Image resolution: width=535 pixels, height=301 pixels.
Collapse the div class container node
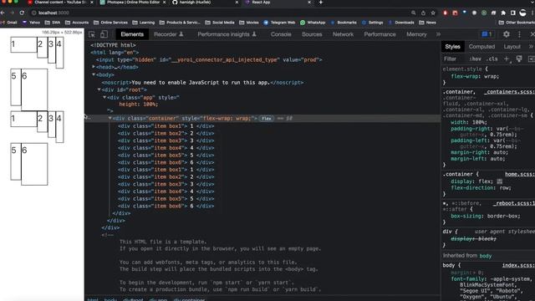(110, 118)
